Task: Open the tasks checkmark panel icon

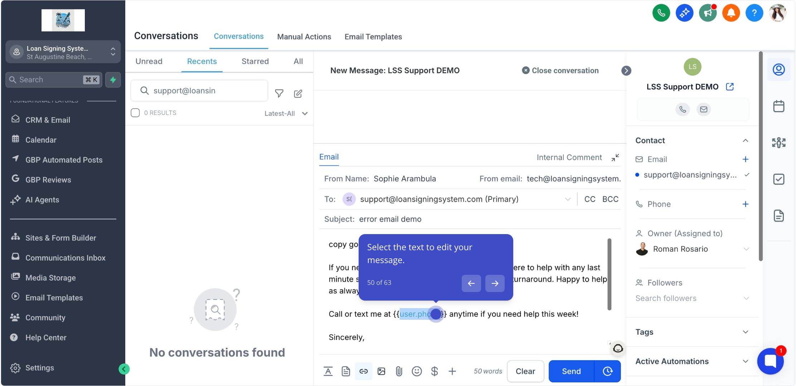Action: coord(779,179)
